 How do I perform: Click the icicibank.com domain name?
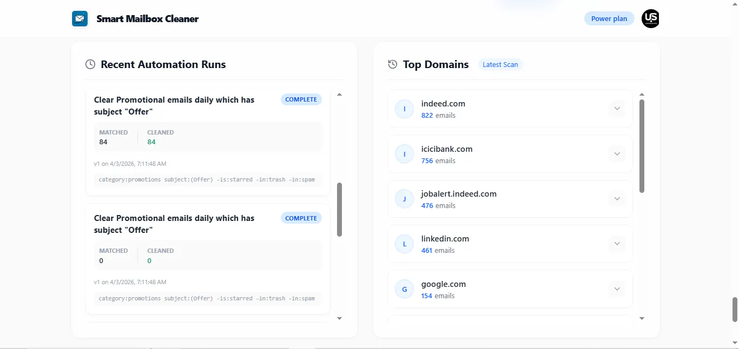click(x=447, y=149)
